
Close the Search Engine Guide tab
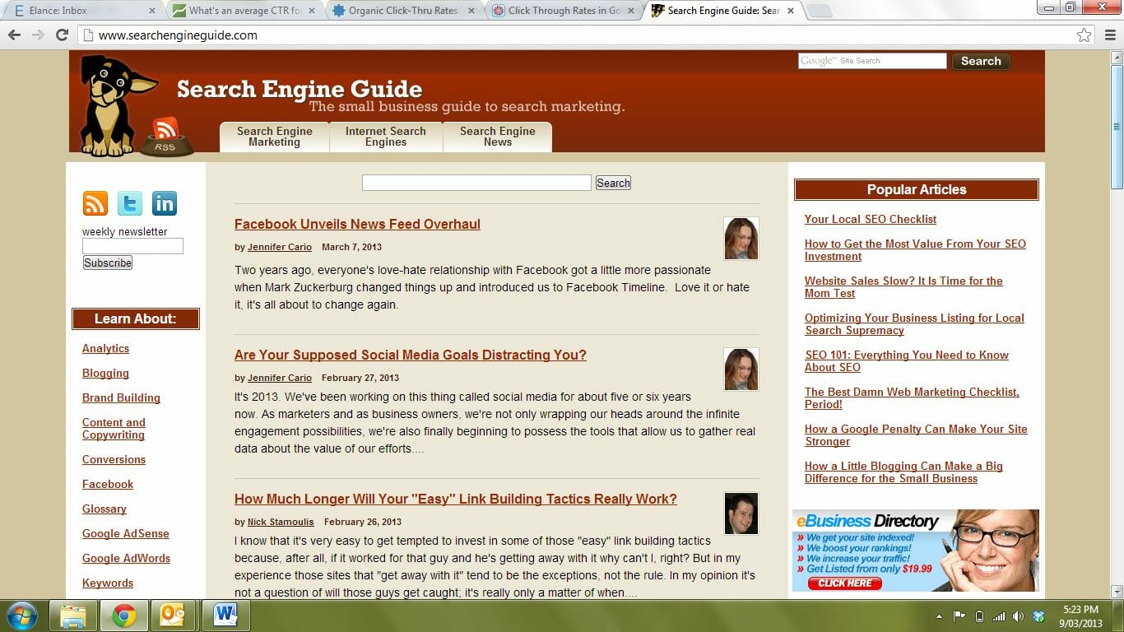pos(790,11)
